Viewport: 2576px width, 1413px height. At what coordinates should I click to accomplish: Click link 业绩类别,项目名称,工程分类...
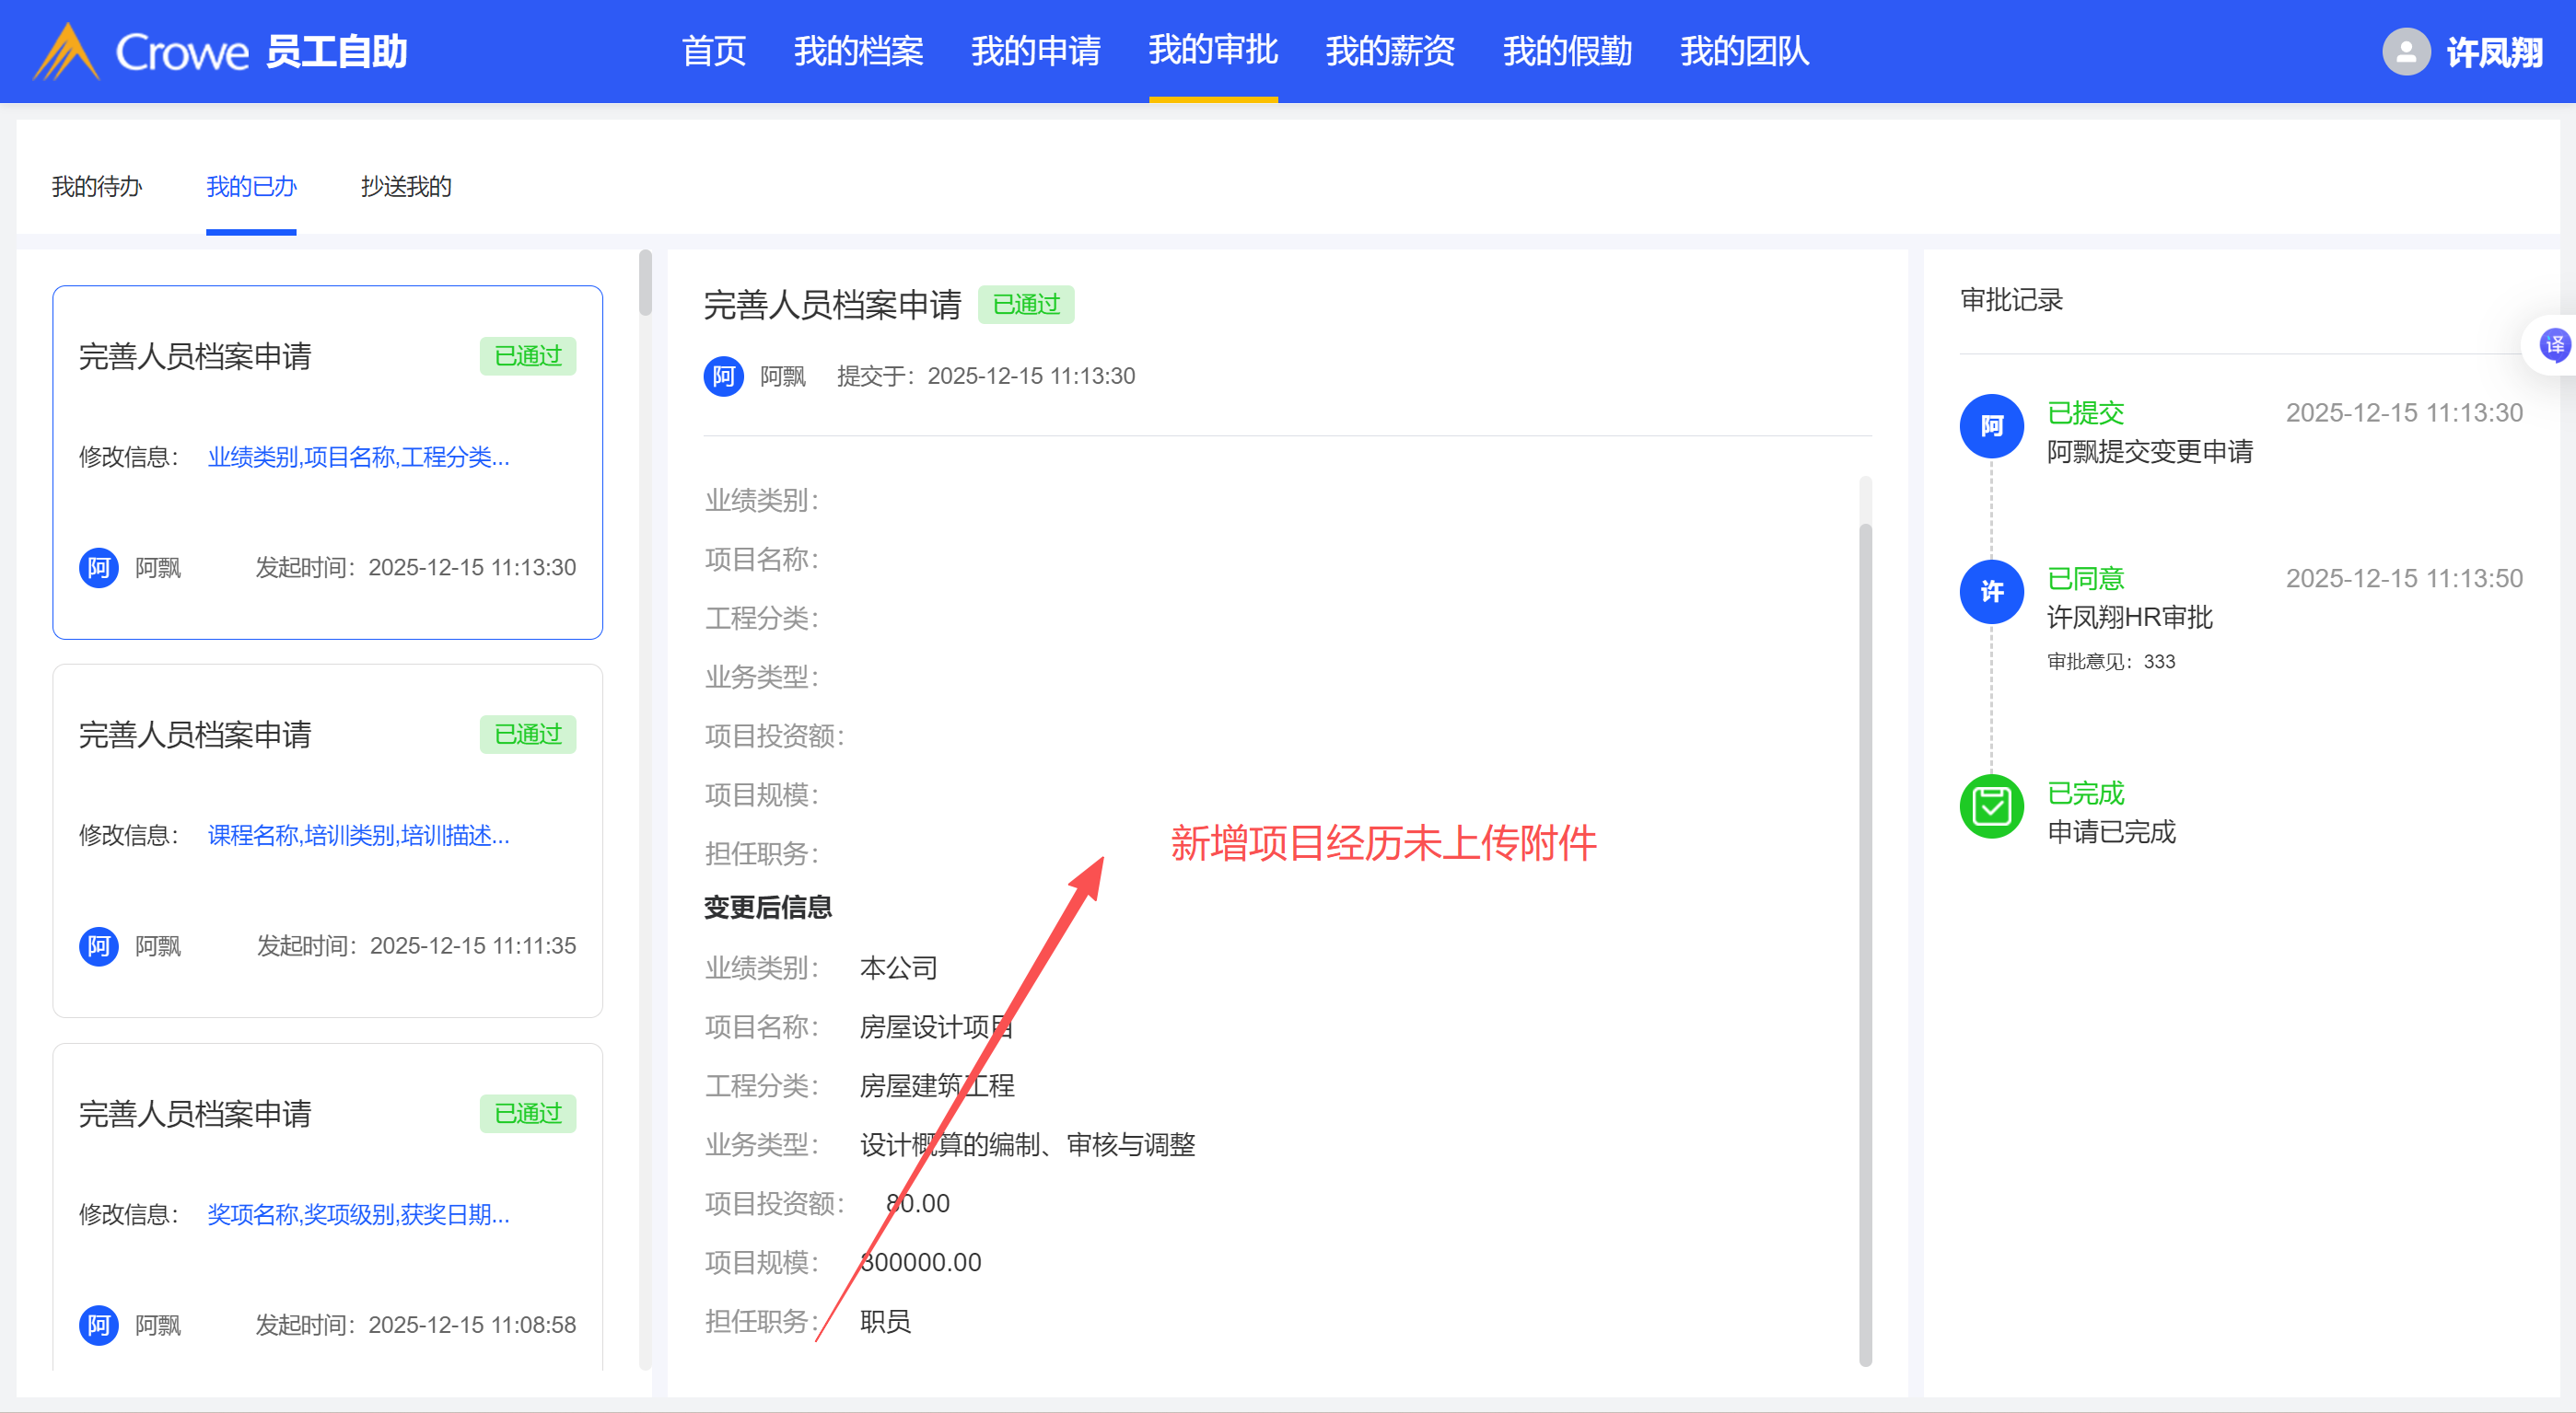coord(358,457)
